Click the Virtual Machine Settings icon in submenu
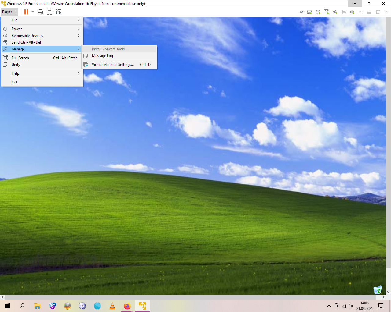391x312 pixels. click(x=86, y=65)
